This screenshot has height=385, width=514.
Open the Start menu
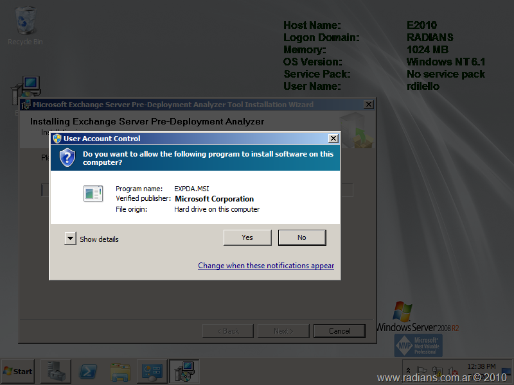click(18, 371)
